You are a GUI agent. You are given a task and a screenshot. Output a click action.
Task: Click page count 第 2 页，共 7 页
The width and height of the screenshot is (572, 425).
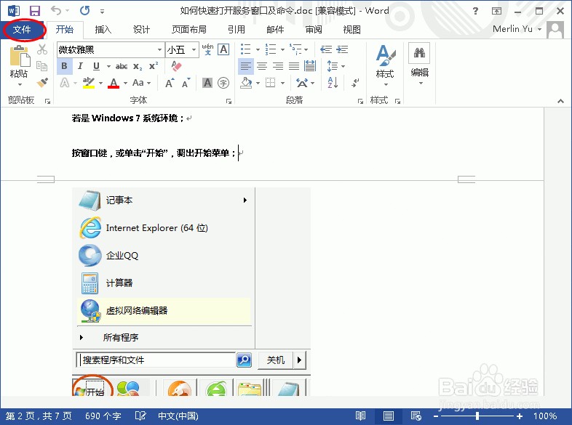point(39,416)
